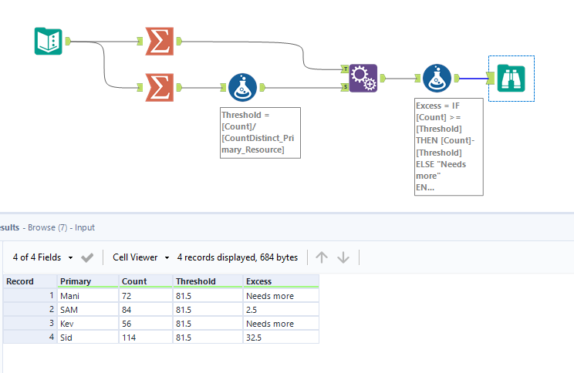The width and height of the screenshot is (574, 373).
Task: Expand the Cell Viewer dropdown
Action: click(140, 257)
